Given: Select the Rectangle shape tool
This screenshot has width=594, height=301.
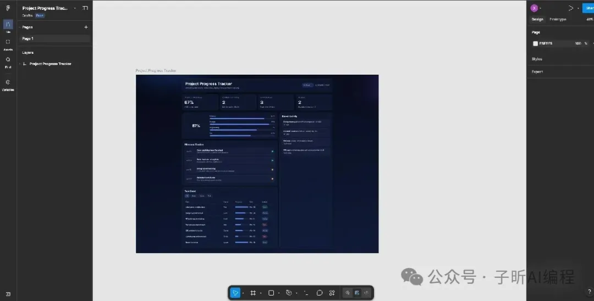Looking at the screenshot, I should tap(271, 293).
